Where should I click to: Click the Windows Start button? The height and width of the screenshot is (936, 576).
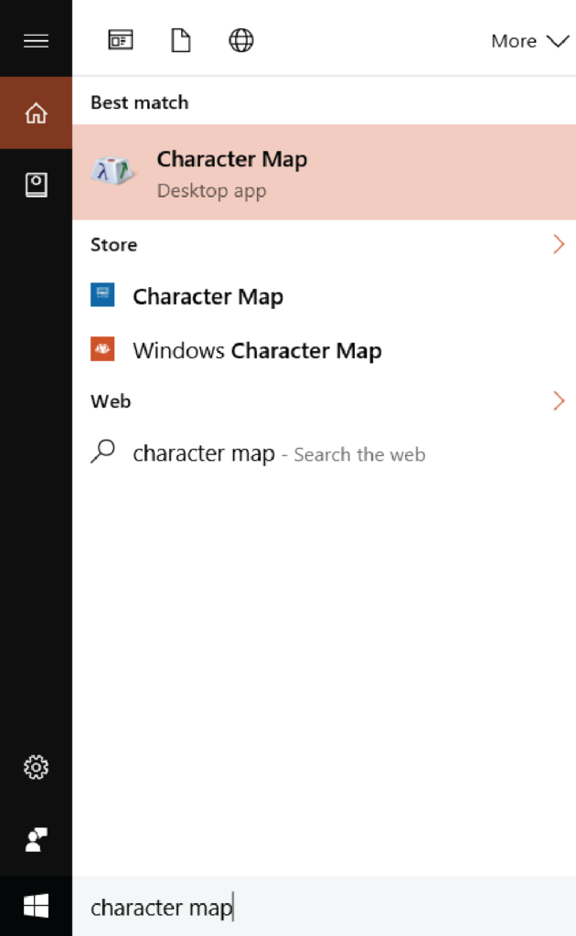pos(36,906)
